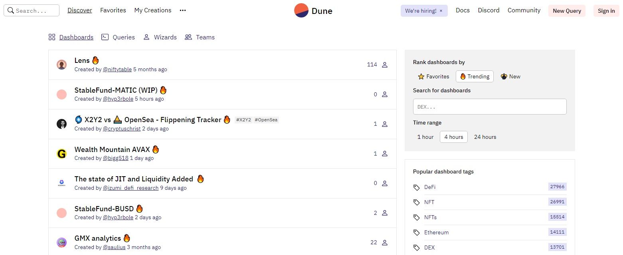The image size is (623, 255).
Task: Rank dashboards by Favorites
Action: point(433,76)
